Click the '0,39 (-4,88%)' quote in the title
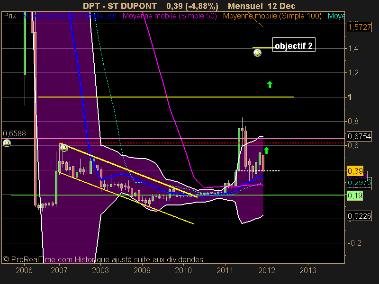Screen dimensions: 379x284 point(192,6)
